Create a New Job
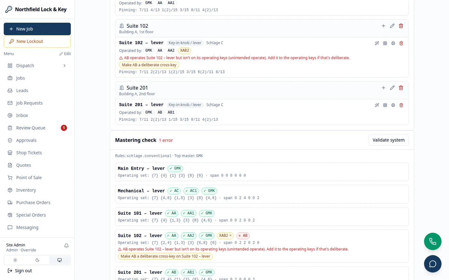This screenshot has width=449, height=280. pos(37,29)
